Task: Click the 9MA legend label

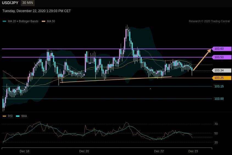Action: pos(24,116)
